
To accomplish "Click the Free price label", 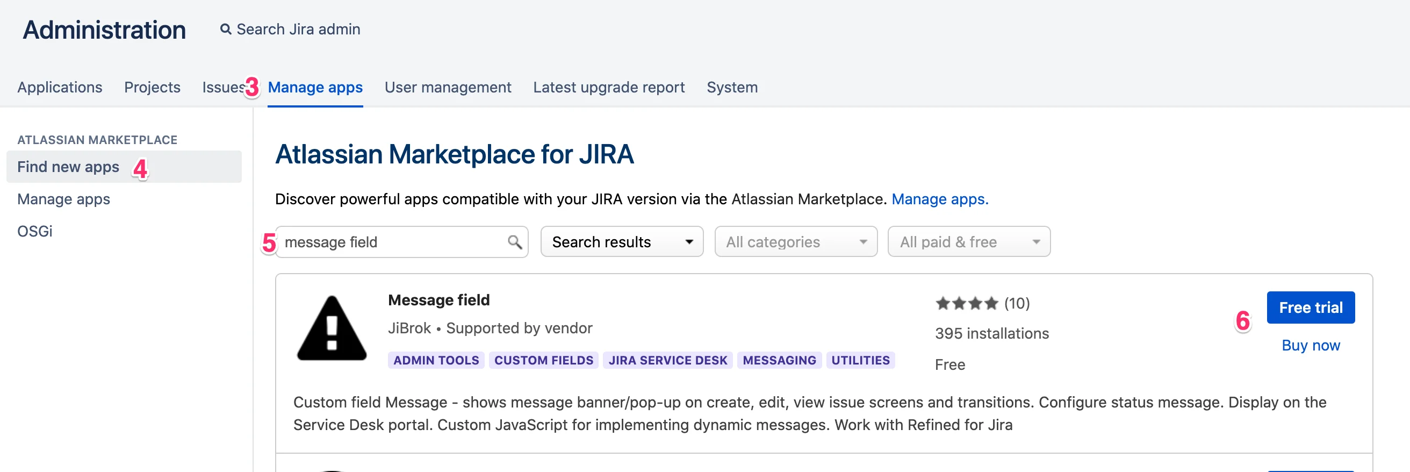I will 949,364.
